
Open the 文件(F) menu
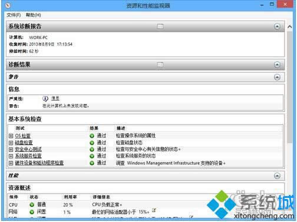[14, 15]
